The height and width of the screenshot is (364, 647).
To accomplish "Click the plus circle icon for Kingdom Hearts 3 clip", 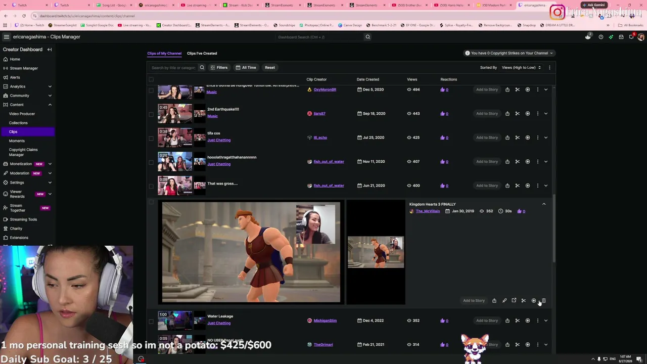I will pyautogui.click(x=533, y=301).
